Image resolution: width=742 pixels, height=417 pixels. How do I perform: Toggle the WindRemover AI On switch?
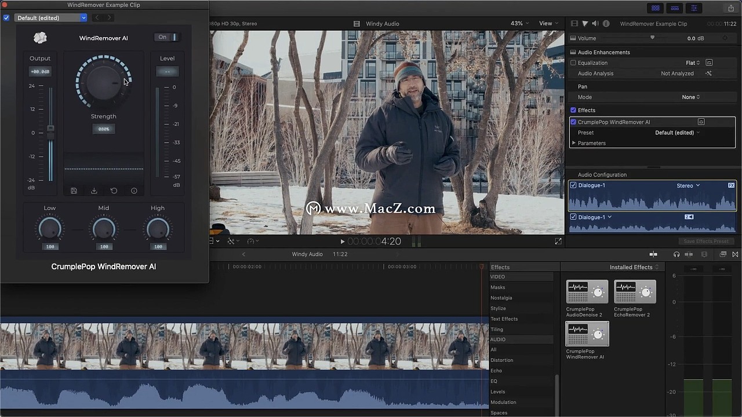168,36
